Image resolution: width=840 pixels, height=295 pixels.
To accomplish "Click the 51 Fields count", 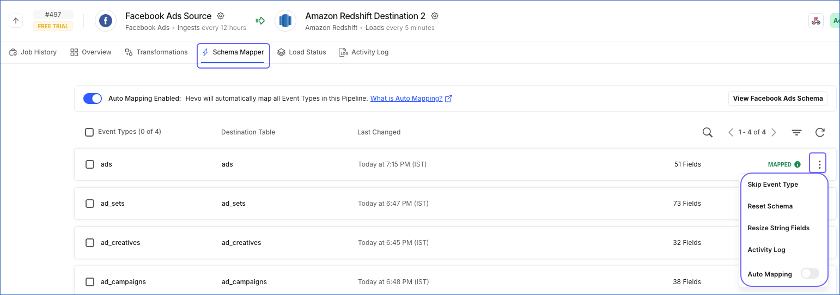I will [687, 164].
